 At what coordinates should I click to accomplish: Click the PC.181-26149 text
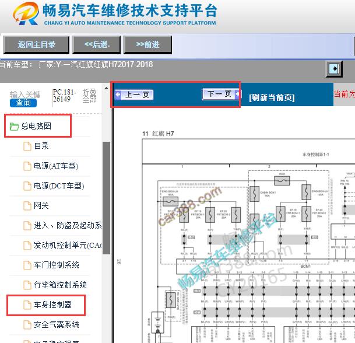65,96
